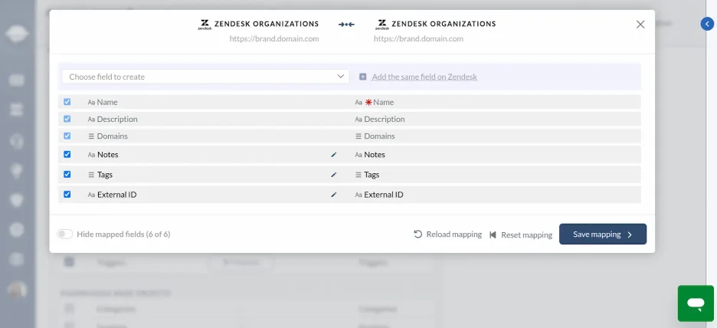717x328 pixels.
Task: Click Save mapping button
Action: [x=603, y=235]
